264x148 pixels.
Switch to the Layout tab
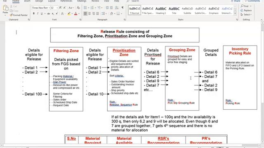52,1
